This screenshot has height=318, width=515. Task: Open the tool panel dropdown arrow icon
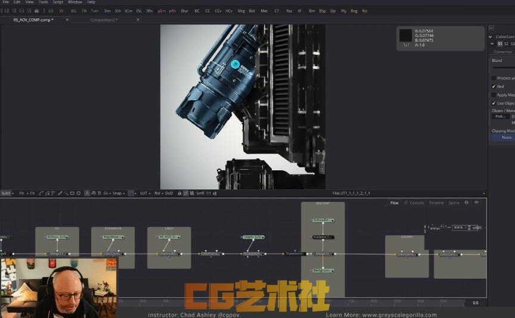(491, 28)
